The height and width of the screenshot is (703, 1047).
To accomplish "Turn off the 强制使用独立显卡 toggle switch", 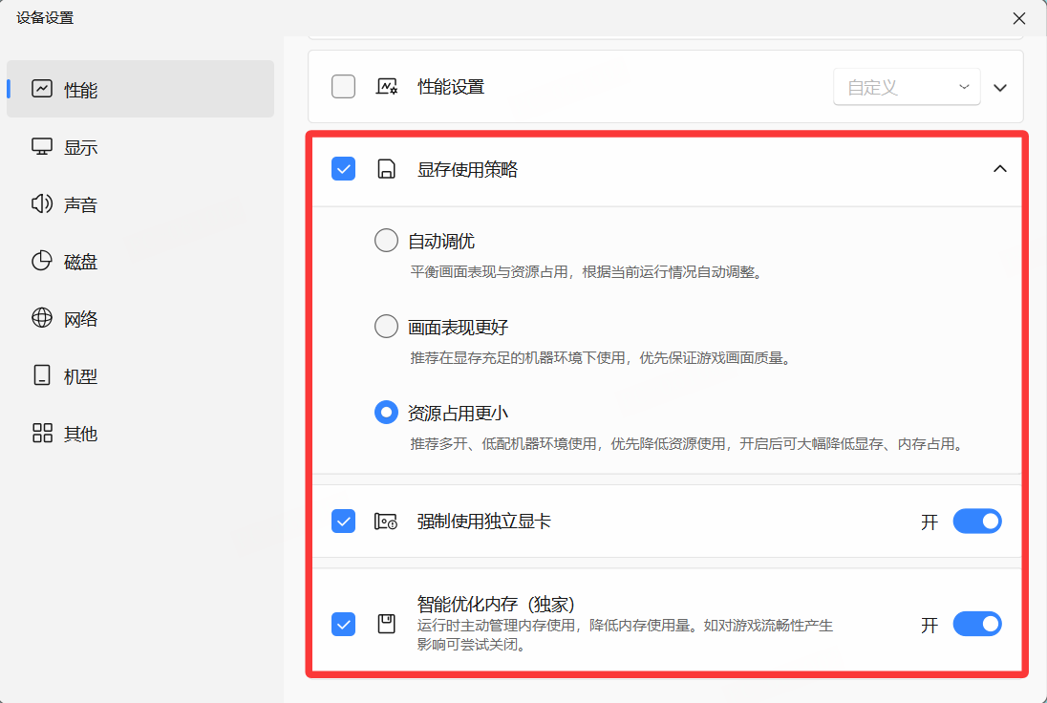I will click(976, 522).
